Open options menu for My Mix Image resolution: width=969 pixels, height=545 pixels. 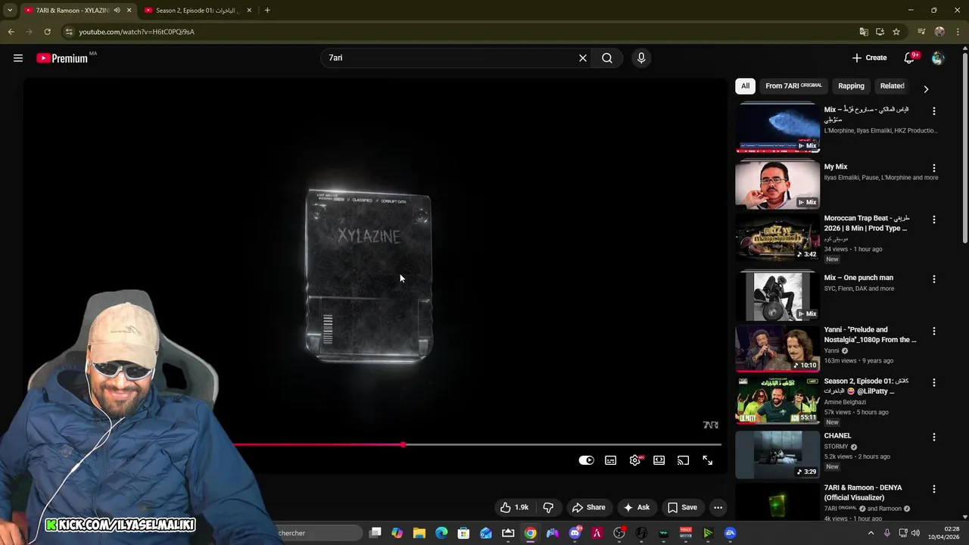933,169
